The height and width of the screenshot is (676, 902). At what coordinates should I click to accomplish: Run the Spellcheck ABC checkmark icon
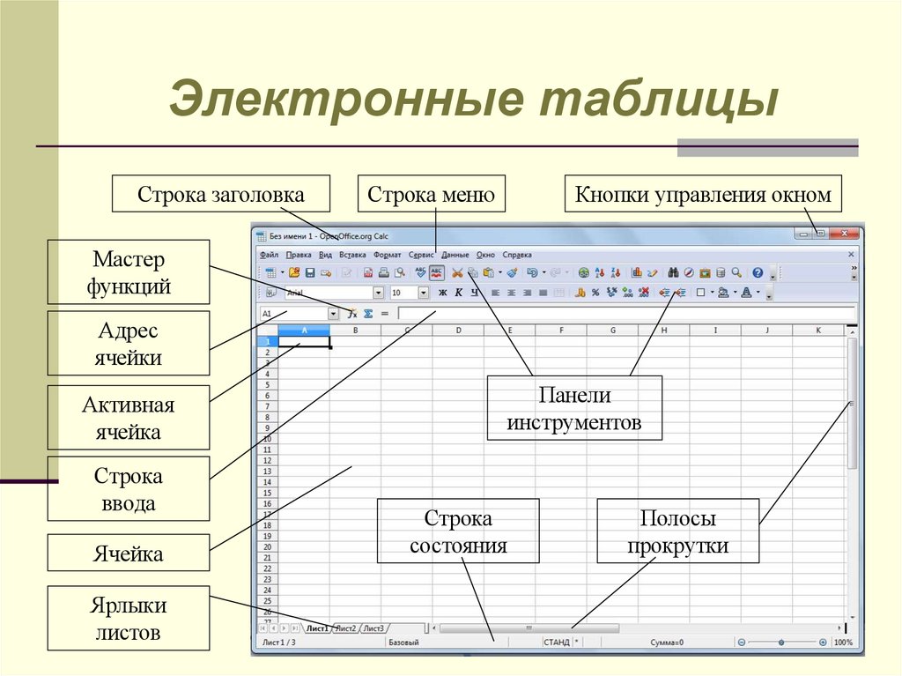pos(420,272)
